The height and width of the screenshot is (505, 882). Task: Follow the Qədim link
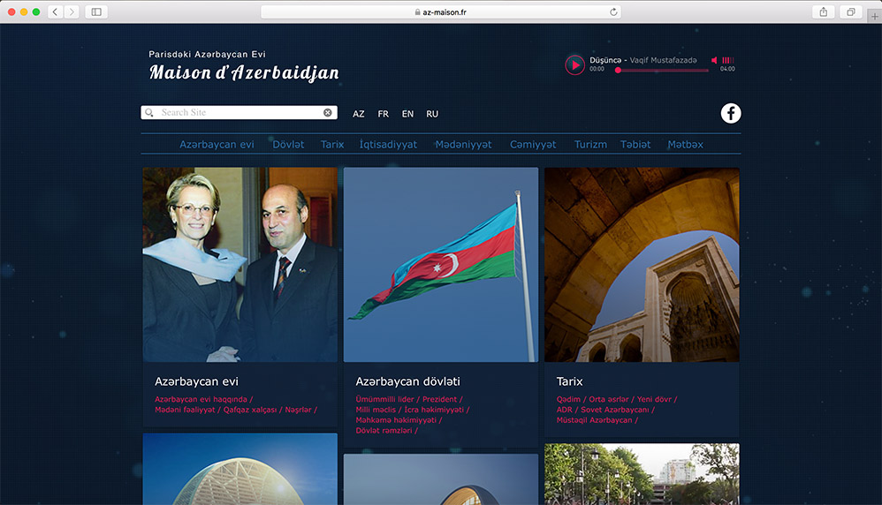pos(568,399)
